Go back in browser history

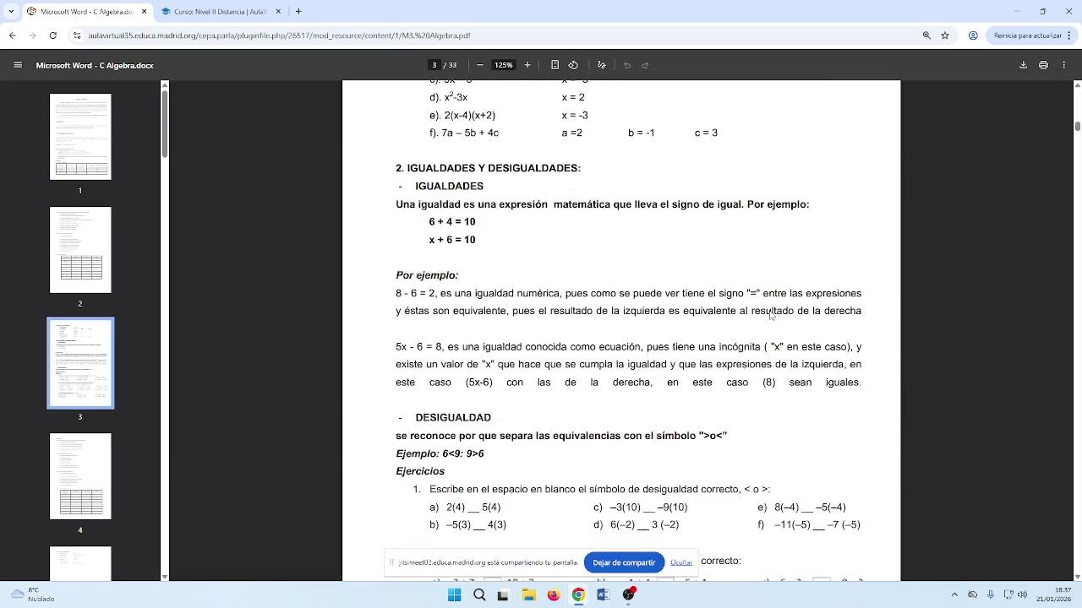13,35
